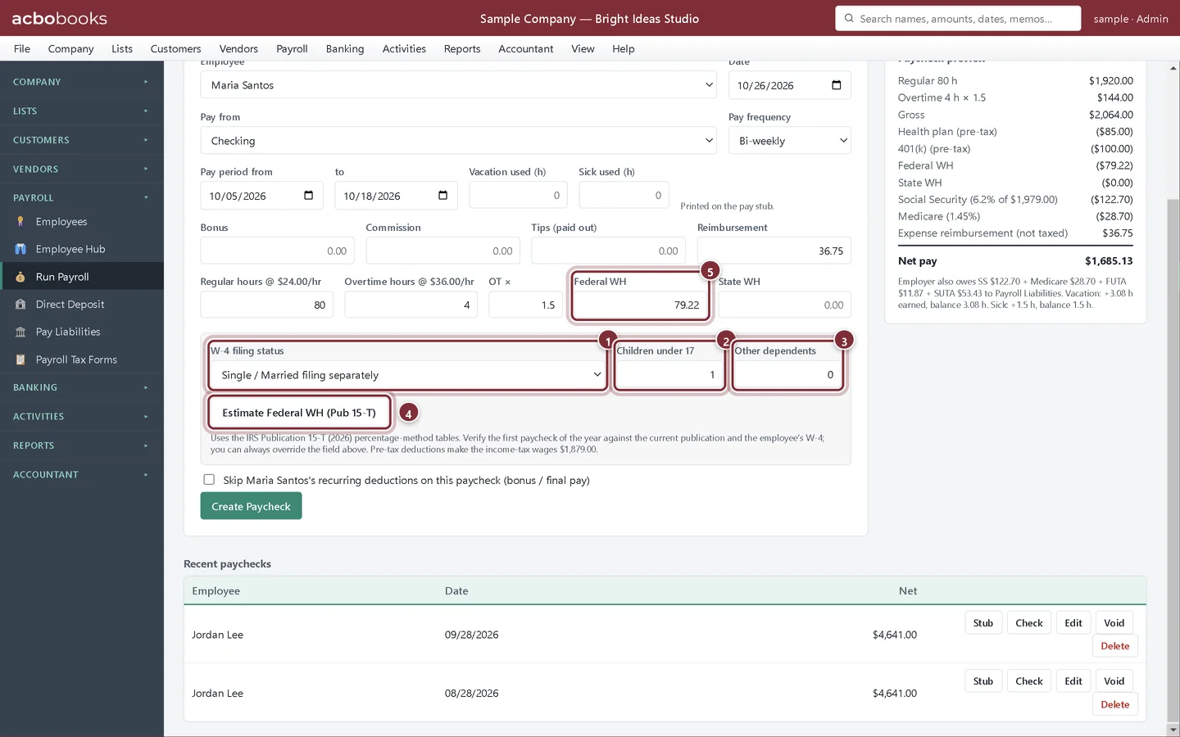
Task: Click the Federal WH amount field
Action: [641, 305]
